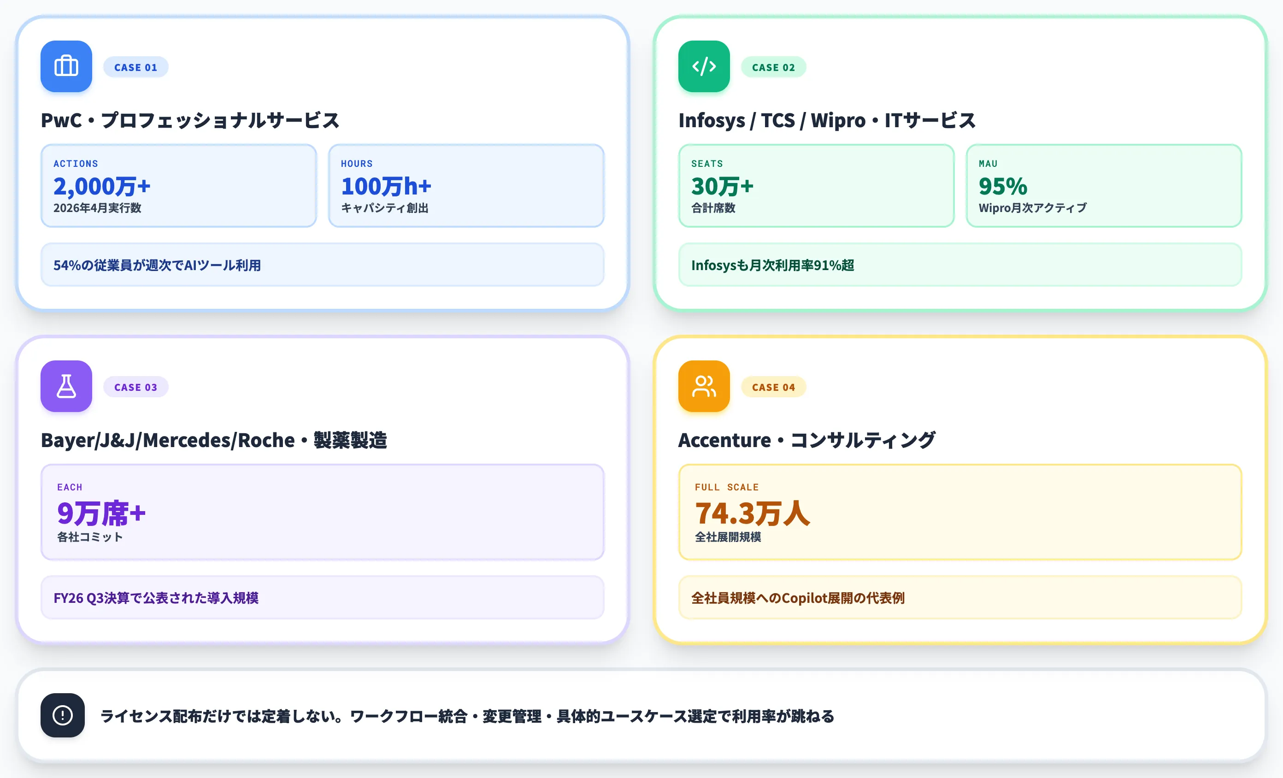Click the Accenture・コンサルティング heading
The height and width of the screenshot is (778, 1283).
(807, 440)
